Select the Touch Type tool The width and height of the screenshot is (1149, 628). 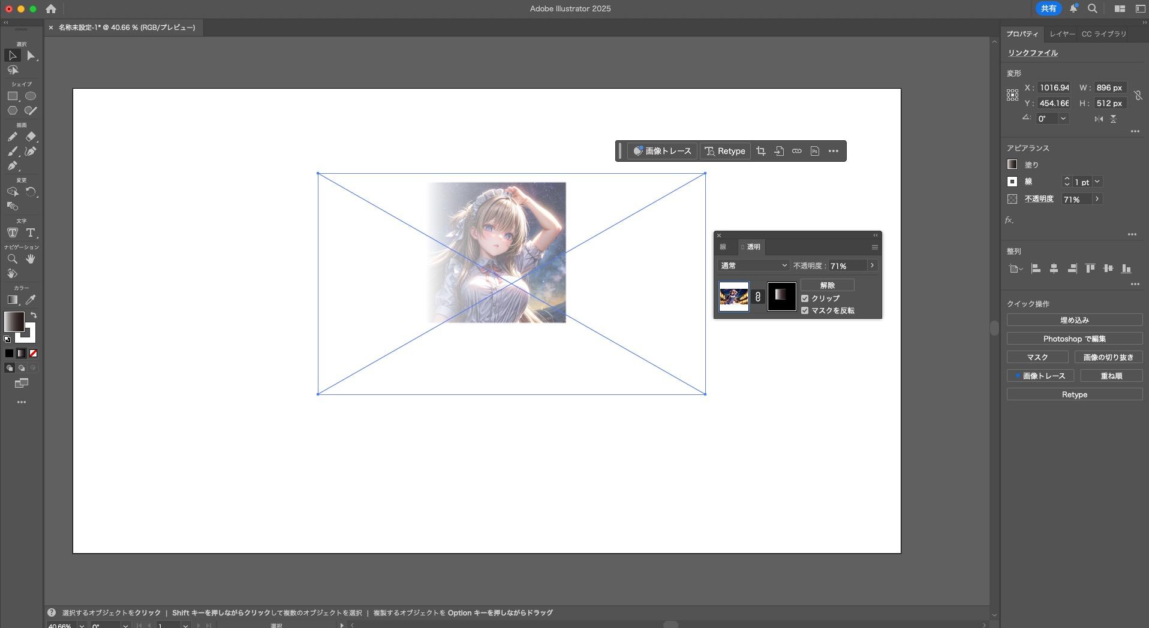tap(13, 233)
